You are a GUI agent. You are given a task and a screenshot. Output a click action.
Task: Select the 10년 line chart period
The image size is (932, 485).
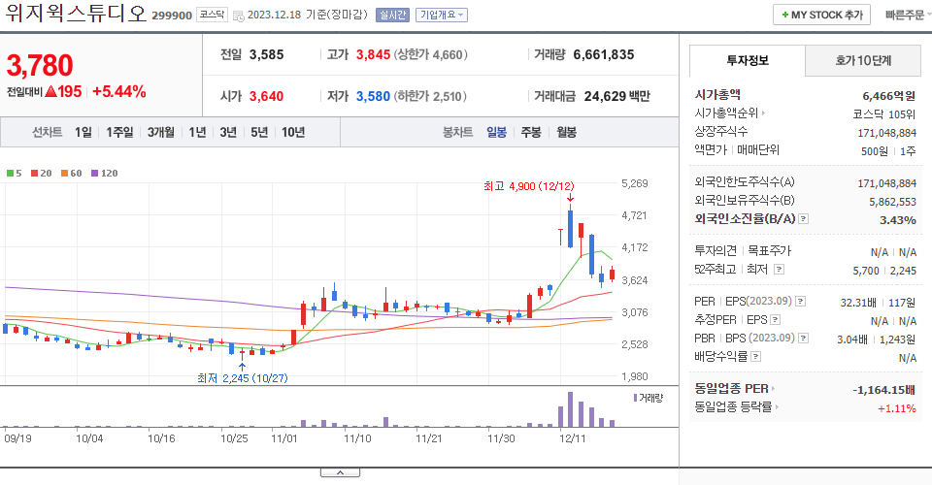click(x=293, y=132)
